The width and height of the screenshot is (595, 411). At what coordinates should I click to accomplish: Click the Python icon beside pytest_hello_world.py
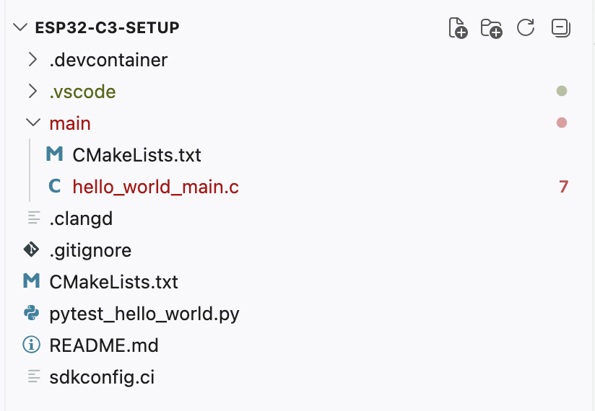[31, 314]
